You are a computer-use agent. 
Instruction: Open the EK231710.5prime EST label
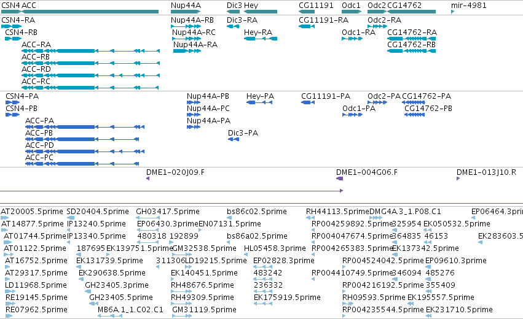[459, 310]
